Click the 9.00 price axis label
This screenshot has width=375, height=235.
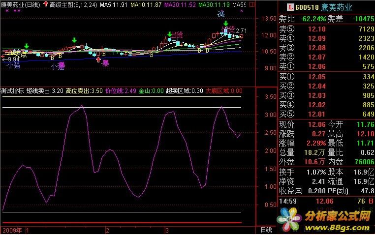tap(271, 68)
